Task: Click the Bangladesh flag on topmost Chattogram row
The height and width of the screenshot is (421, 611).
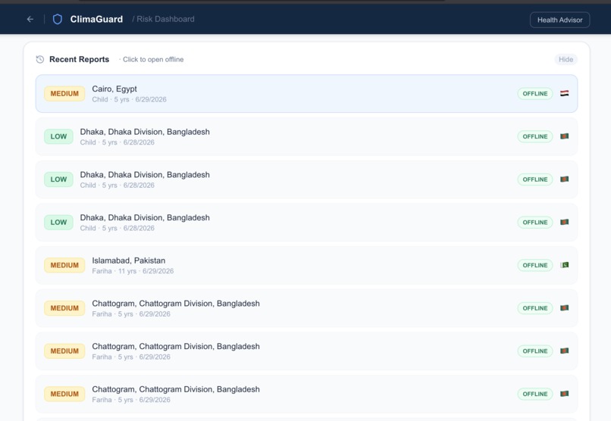Action: click(564, 307)
